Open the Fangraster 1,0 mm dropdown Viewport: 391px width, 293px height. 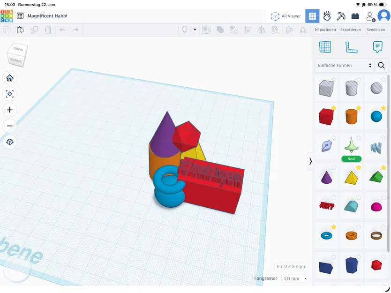point(294,278)
